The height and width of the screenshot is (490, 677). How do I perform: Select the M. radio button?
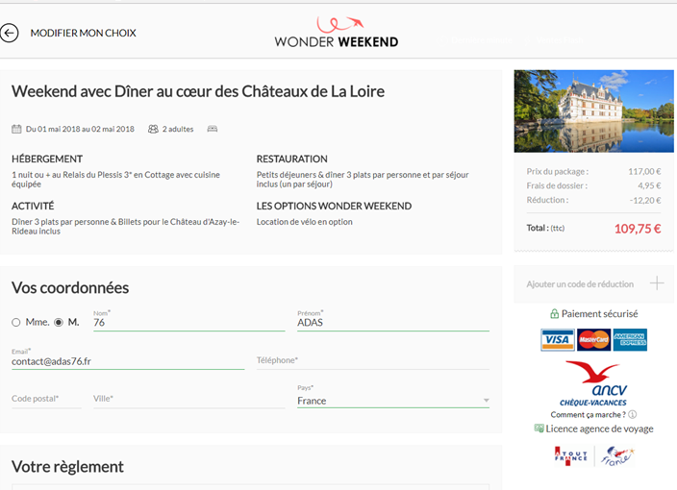click(x=59, y=322)
